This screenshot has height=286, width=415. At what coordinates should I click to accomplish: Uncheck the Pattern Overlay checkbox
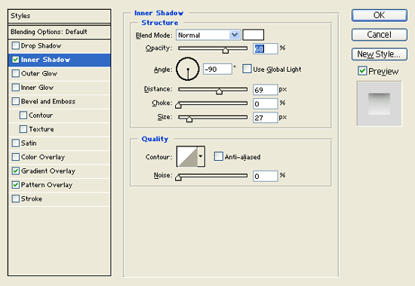point(16,185)
